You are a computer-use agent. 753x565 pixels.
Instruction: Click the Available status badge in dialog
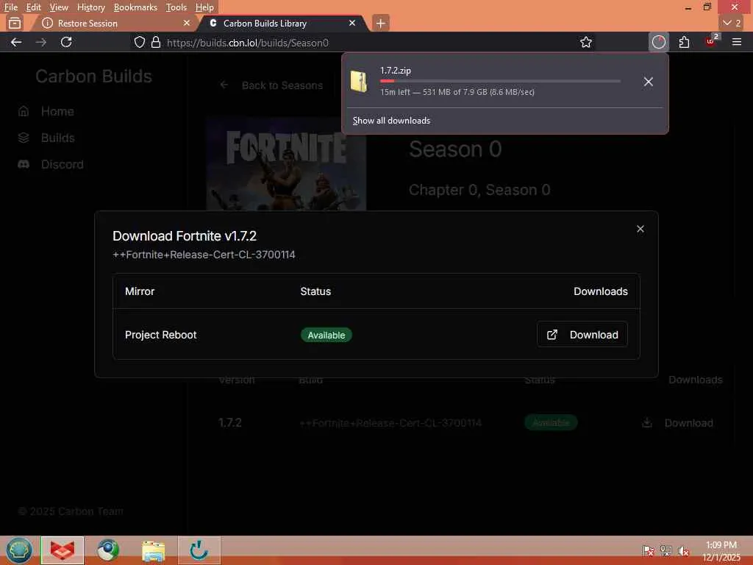[326, 335]
